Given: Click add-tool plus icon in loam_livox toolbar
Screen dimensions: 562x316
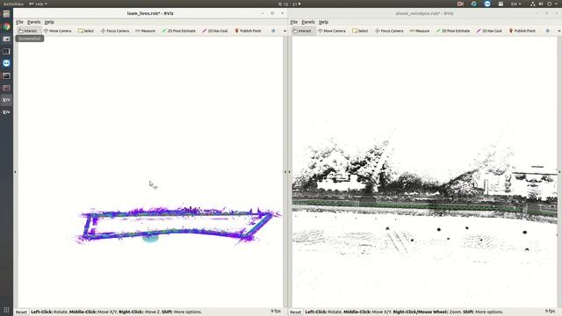Looking at the screenshot, I should pos(273,31).
